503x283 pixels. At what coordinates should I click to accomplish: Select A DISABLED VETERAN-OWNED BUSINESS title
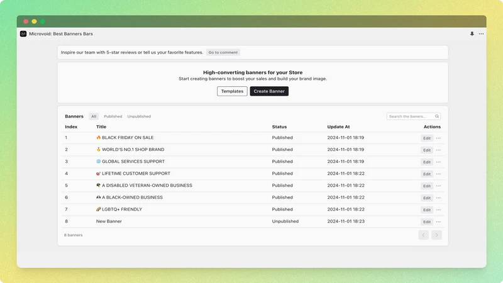(147, 185)
